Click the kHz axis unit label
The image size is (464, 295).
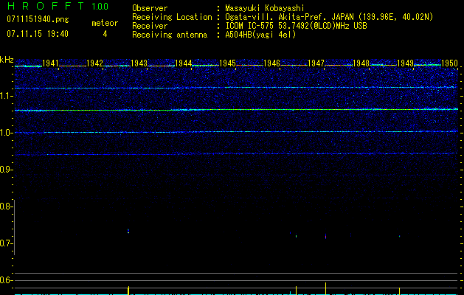pyautogui.click(x=7, y=60)
